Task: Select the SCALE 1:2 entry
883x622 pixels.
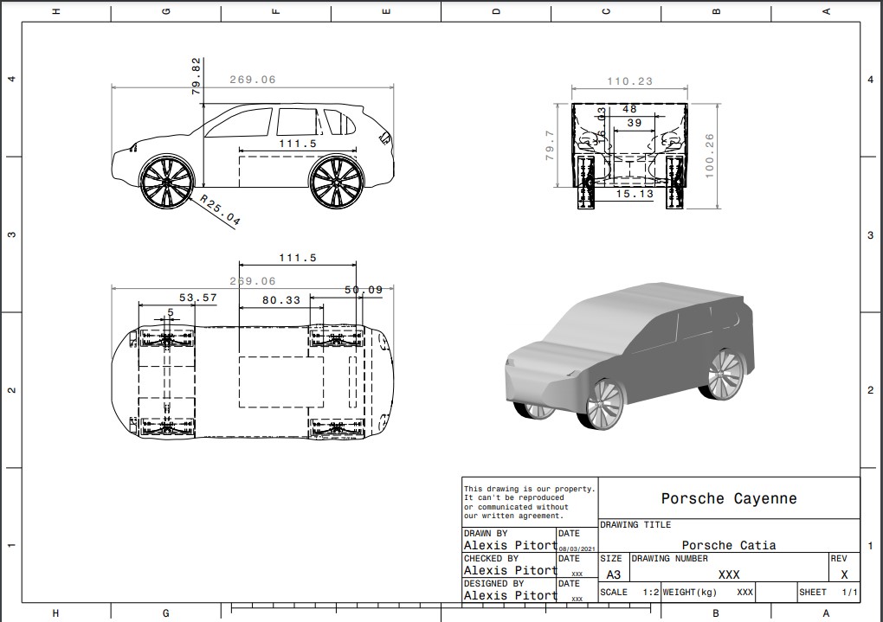Action: click(x=629, y=593)
